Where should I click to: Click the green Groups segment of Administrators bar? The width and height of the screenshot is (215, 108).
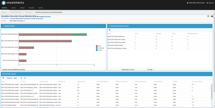[x=79, y=35]
